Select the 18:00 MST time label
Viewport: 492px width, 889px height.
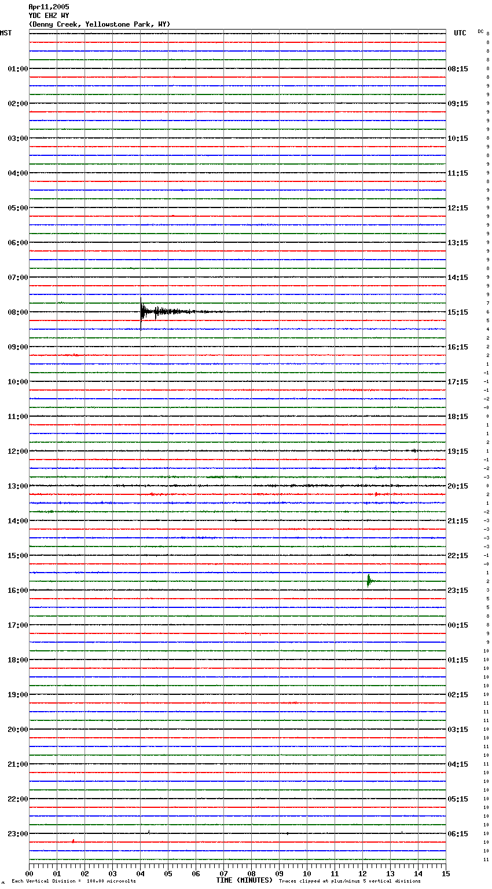coord(17,660)
